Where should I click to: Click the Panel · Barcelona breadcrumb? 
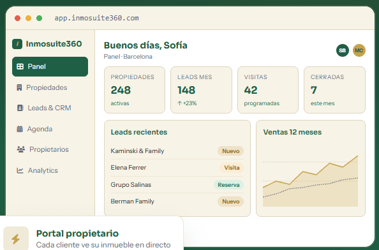128,57
